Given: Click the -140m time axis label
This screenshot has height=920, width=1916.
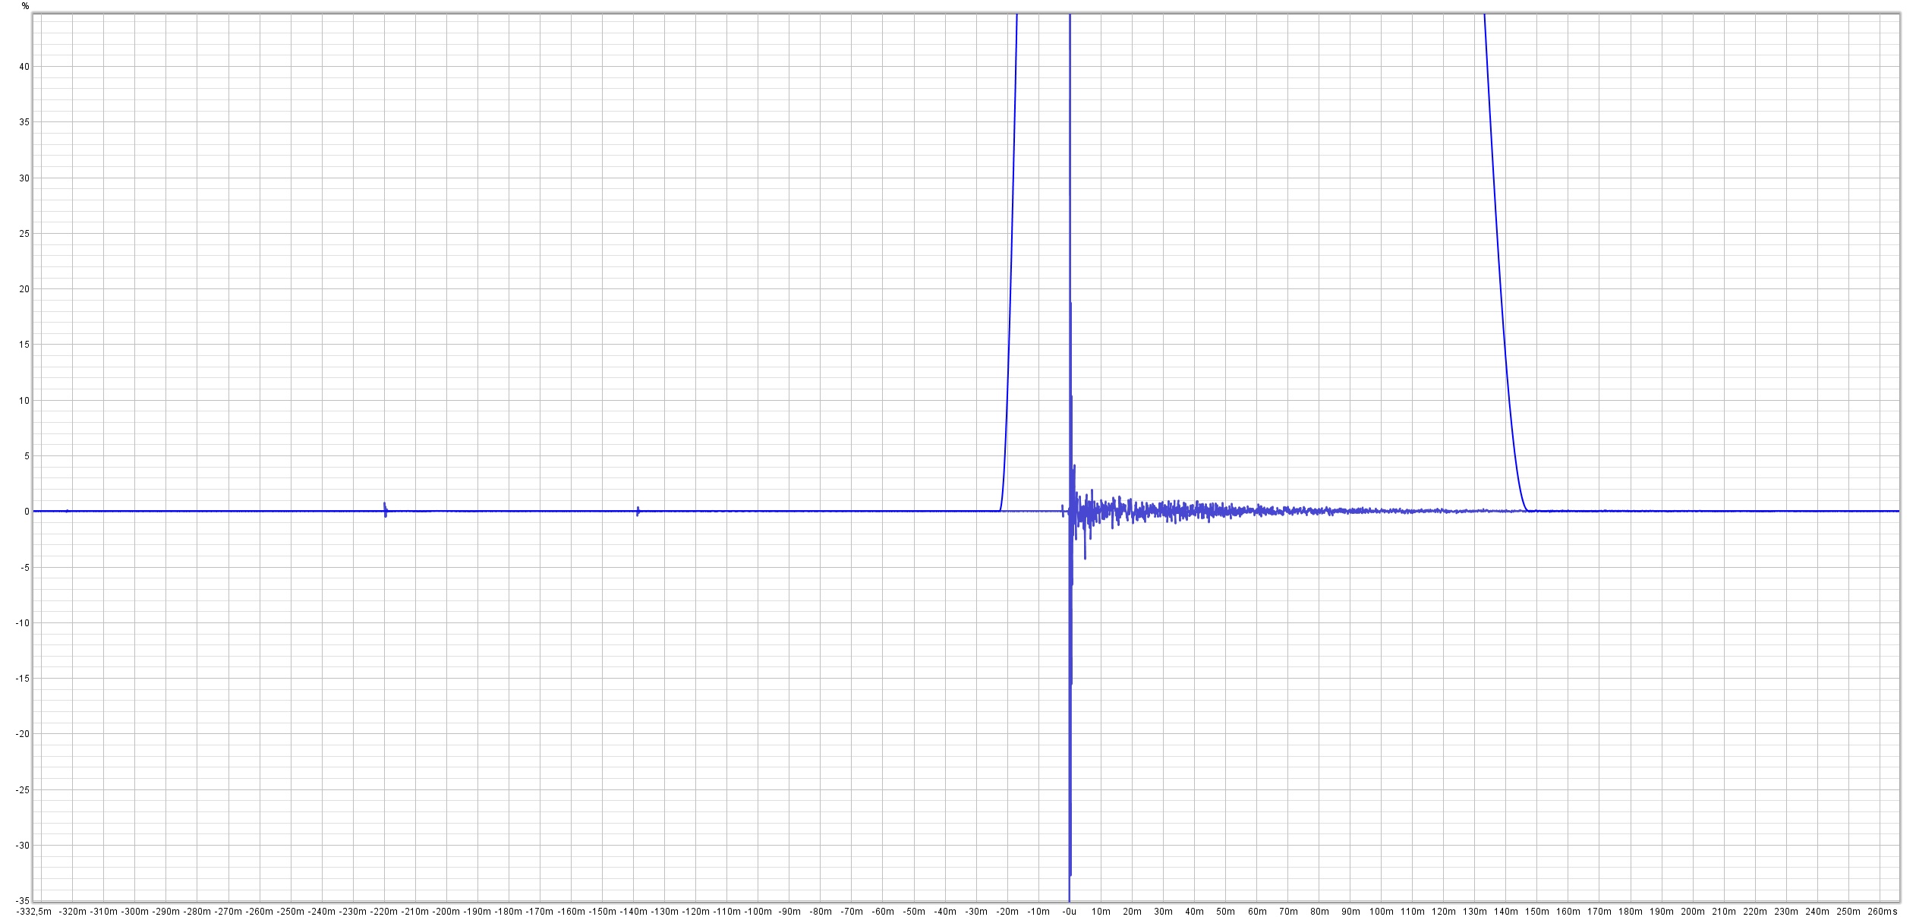Looking at the screenshot, I should [x=633, y=912].
